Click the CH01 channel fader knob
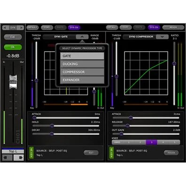Viewport: 186px width, 186px height. pyautogui.click(x=13, y=82)
